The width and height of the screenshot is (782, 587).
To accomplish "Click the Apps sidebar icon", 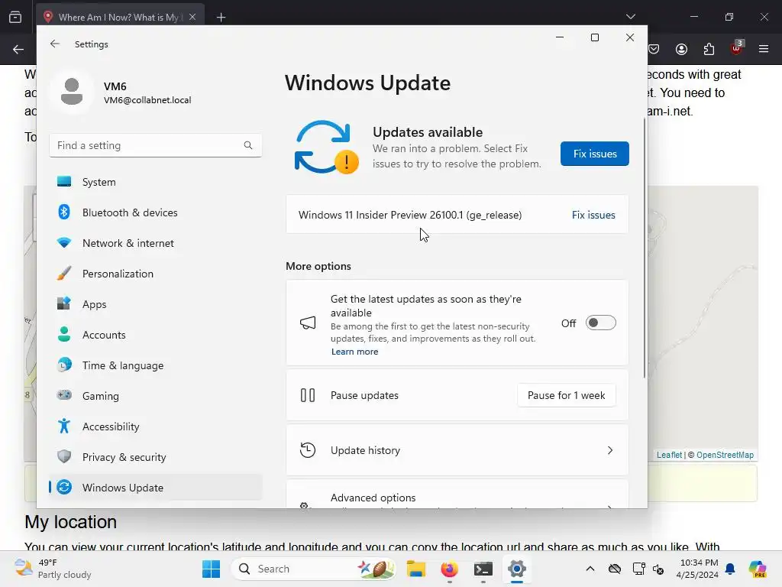I will click(x=64, y=304).
